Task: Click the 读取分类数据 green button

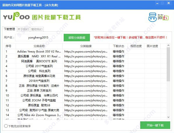Action: [x=77, y=37]
